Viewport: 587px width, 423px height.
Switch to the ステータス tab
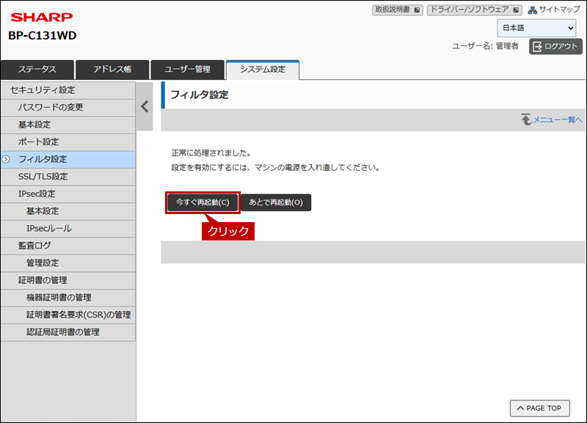pyautogui.click(x=37, y=70)
